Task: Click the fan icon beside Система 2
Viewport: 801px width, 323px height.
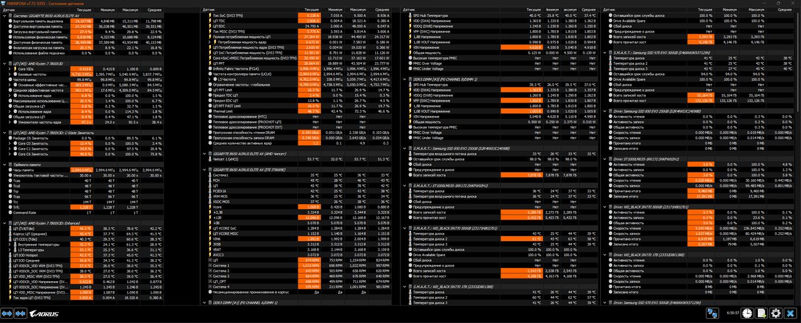Action: [x=210, y=270]
